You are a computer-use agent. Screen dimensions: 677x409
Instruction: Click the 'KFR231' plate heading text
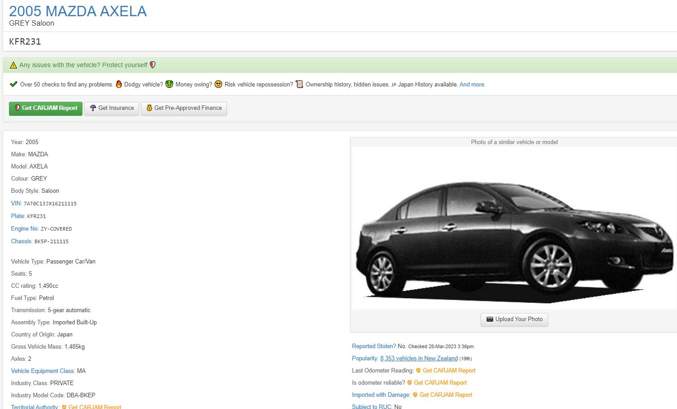(25, 41)
